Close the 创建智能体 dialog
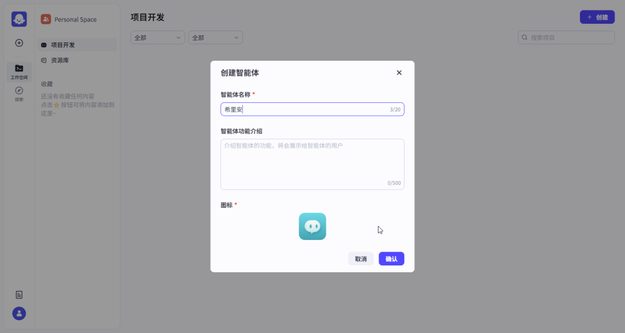Viewport: 625px width, 333px height. [x=399, y=73]
